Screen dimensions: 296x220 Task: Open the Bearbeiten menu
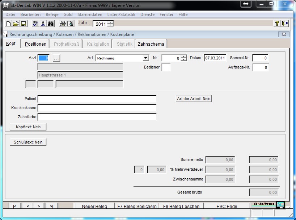pos(30,14)
